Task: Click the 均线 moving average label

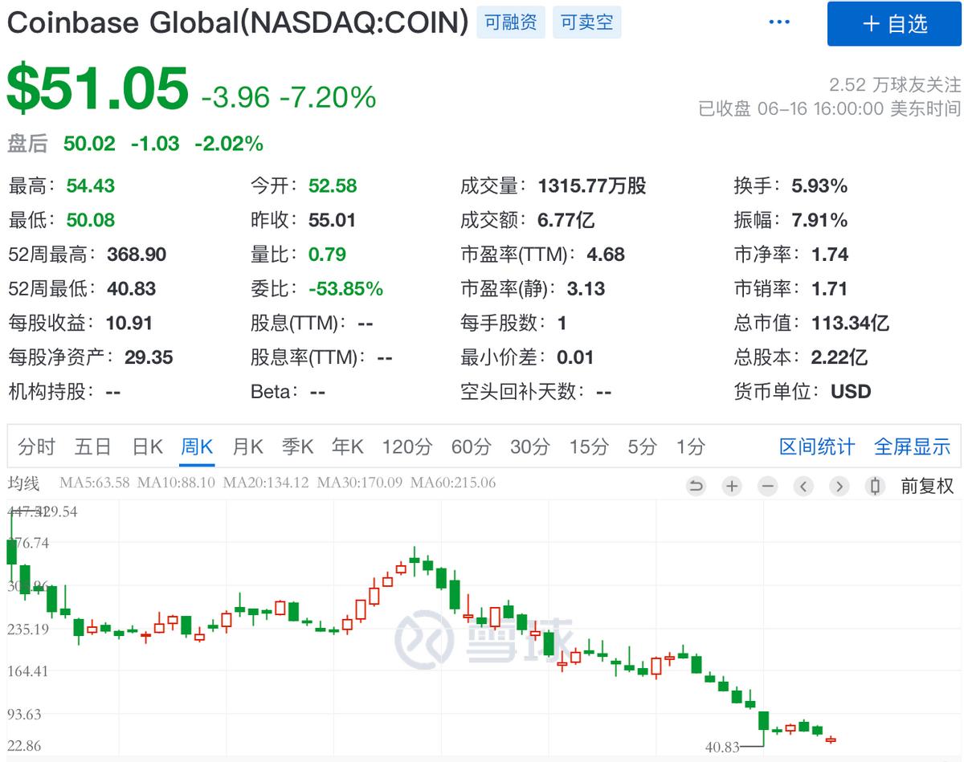Action: coord(23,483)
